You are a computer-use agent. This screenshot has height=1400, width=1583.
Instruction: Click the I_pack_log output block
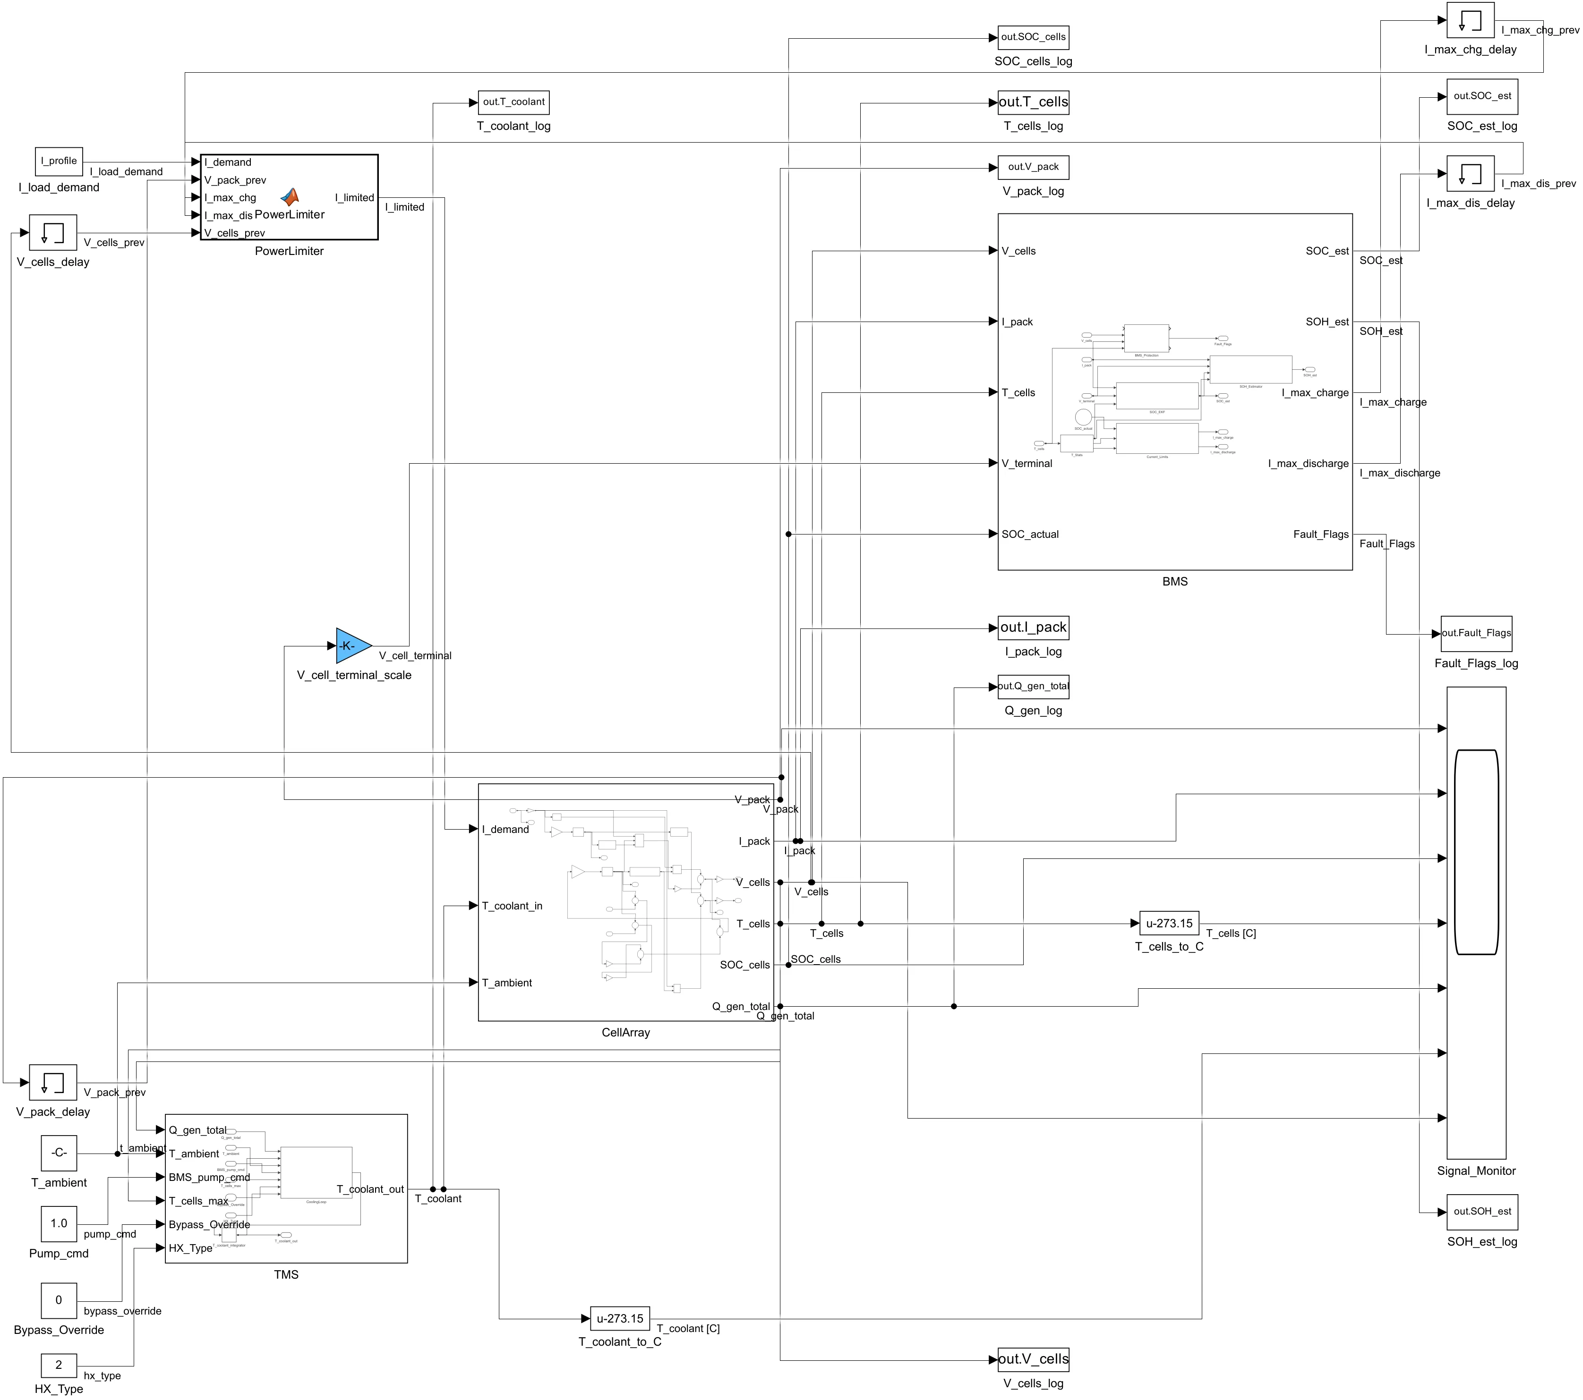point(1033,628)
